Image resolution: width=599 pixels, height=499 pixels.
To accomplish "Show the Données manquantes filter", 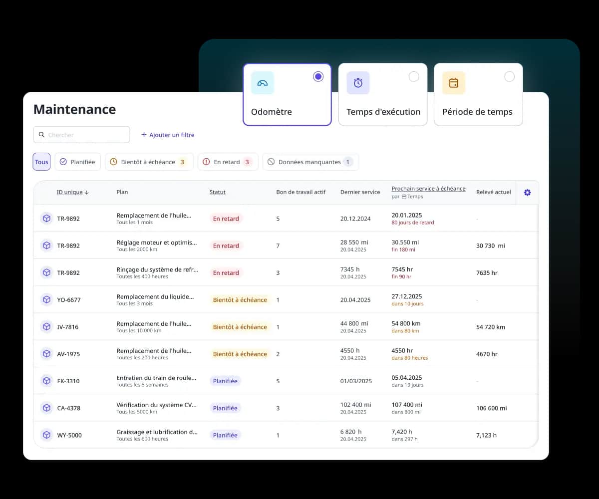I will click(310, 162).
